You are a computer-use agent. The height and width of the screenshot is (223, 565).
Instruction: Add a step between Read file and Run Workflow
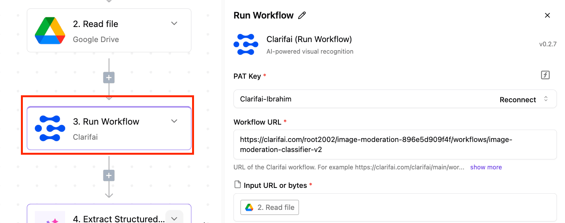coord(109,78)
